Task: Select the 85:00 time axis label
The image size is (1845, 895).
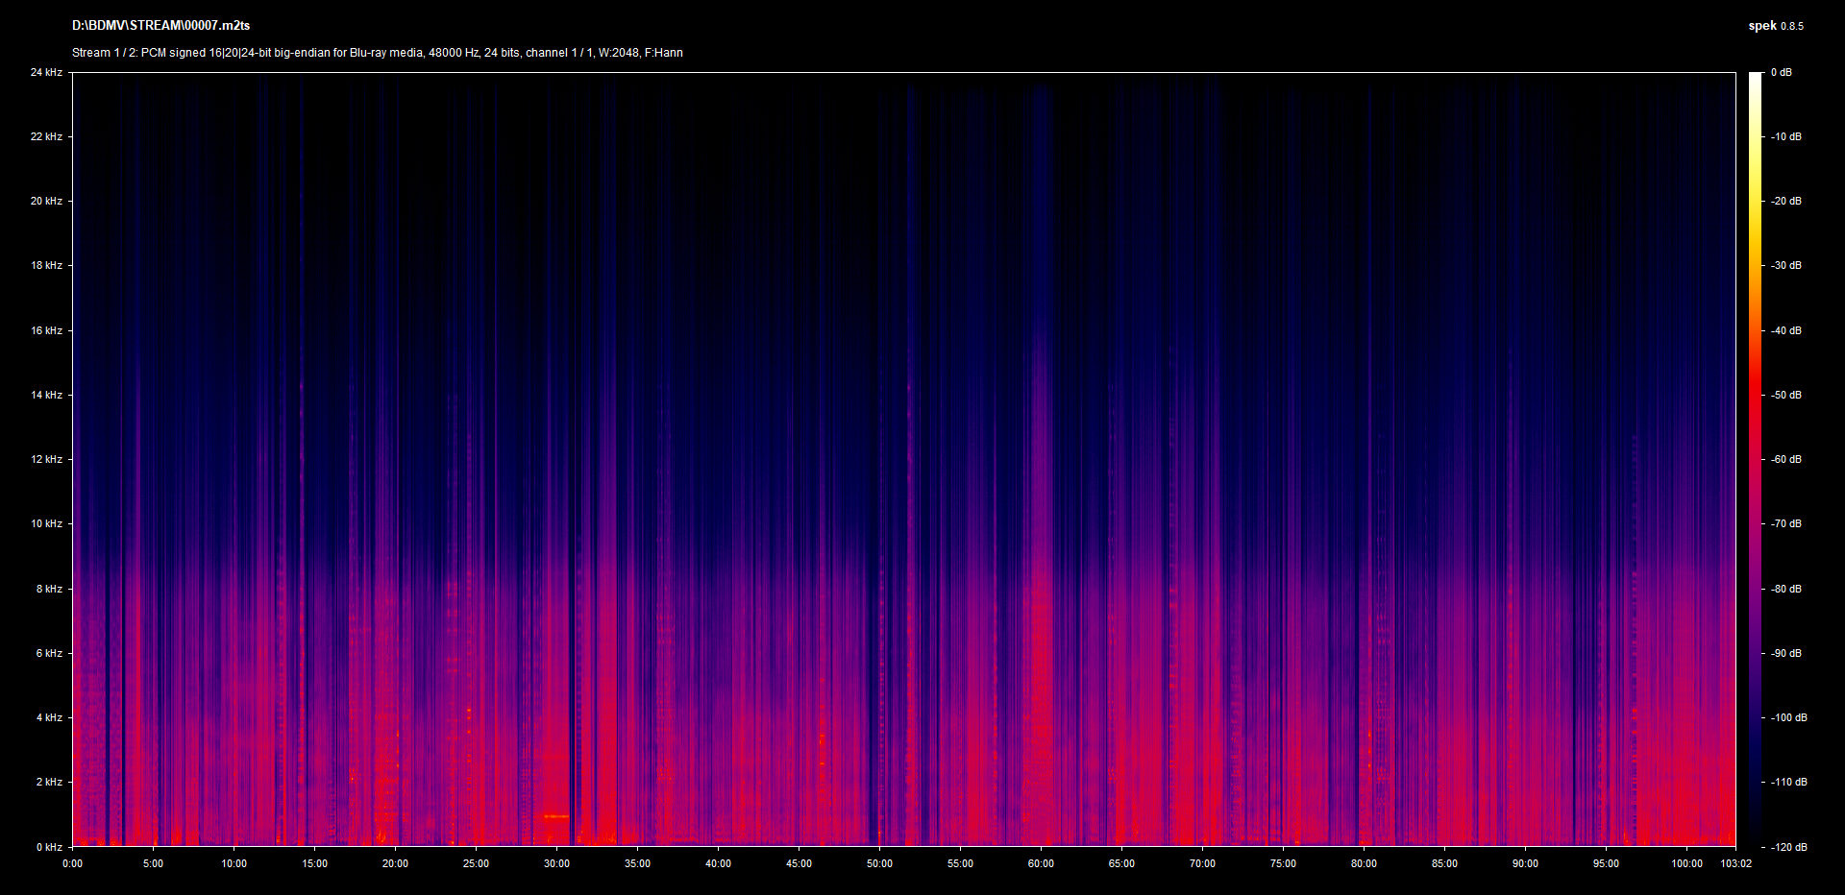Action: click(x=1444, y=863)
